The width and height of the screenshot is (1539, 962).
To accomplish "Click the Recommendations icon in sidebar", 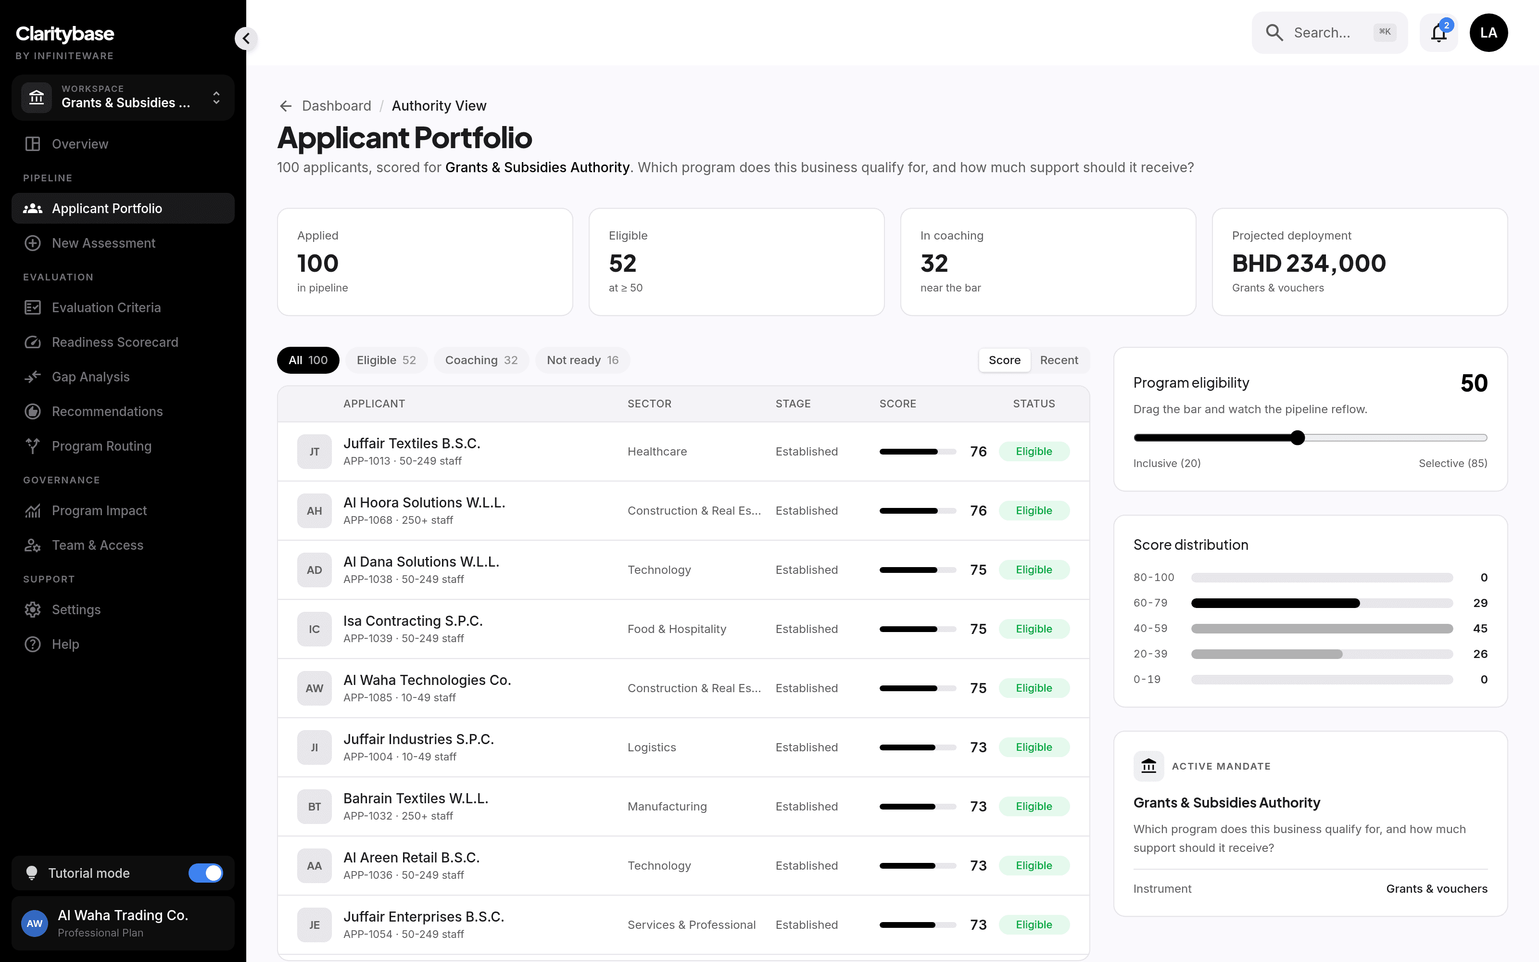I will click(32, 411).
